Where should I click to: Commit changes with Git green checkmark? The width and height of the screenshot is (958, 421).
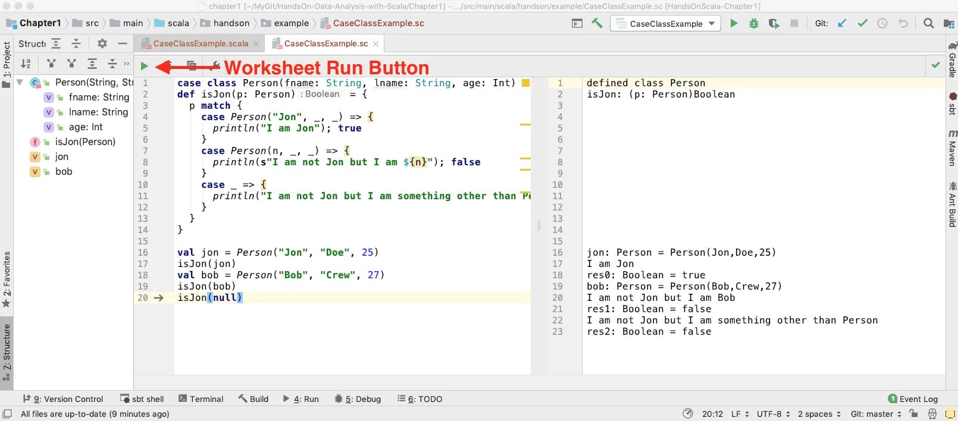coord(862,23)
